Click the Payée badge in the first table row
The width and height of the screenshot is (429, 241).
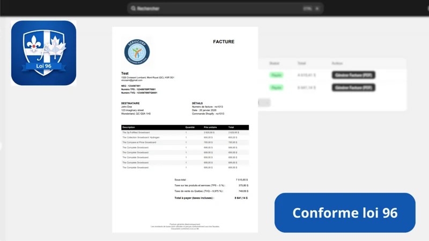276,75
